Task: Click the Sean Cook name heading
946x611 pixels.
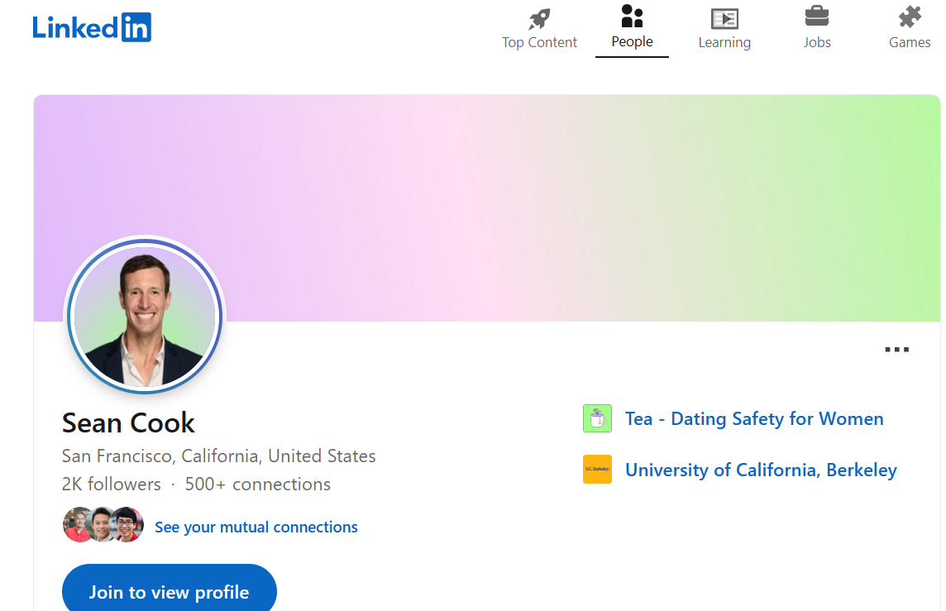Action: click(128, 422)
